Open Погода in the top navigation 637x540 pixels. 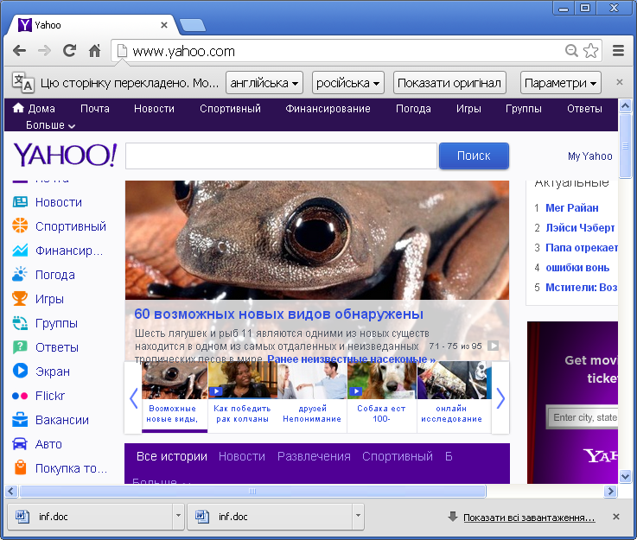click(x=413, y=108)
